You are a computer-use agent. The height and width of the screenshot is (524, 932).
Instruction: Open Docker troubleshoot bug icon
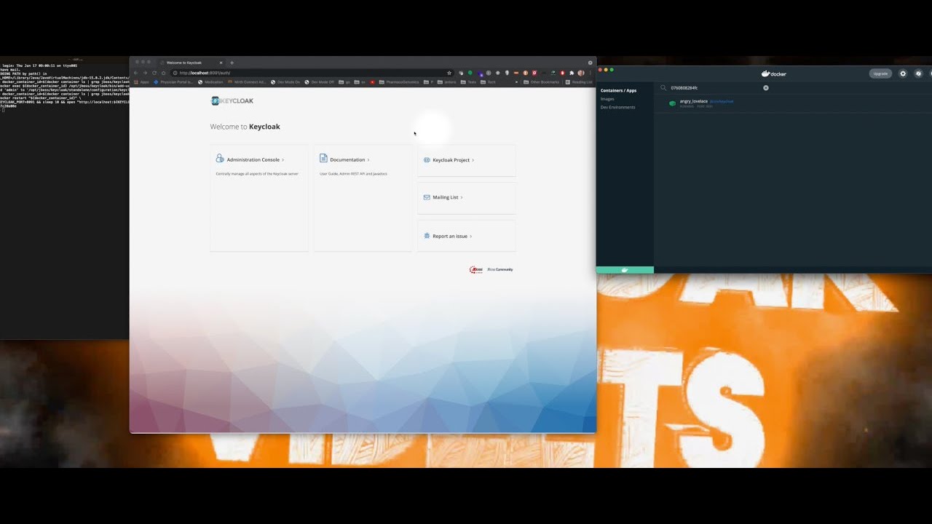pos(918,74)
